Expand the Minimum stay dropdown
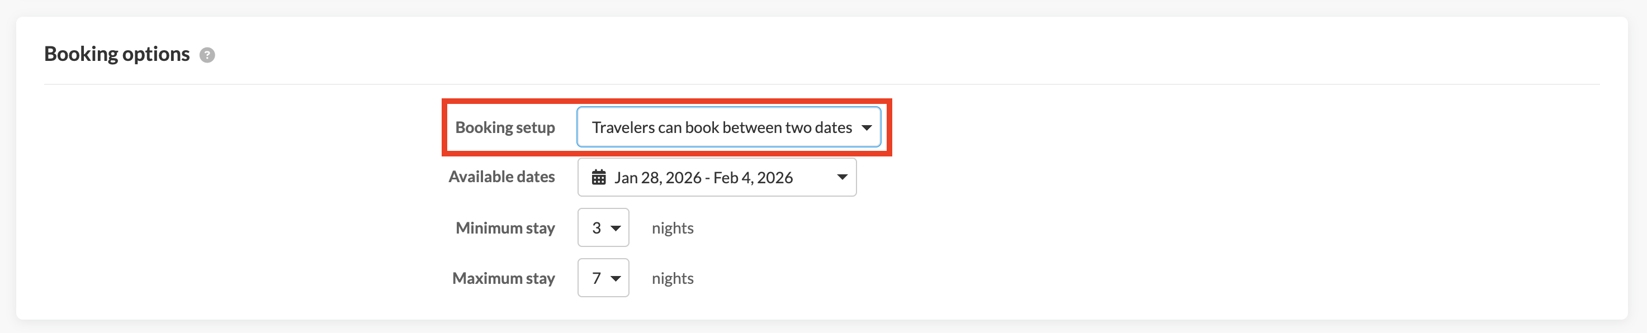This screenshot has width=1647, height=333. click(x=603, y=227)
